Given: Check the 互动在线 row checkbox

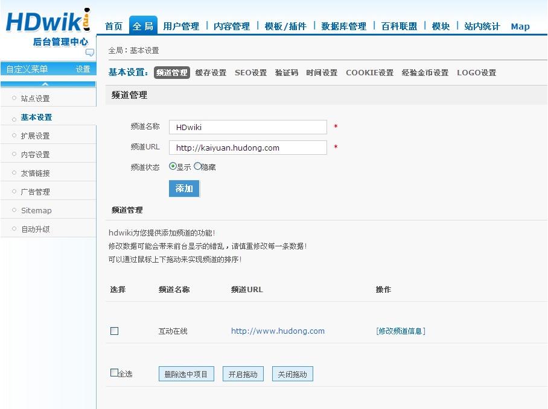Looking at the screenshot, I should (114, 331).
